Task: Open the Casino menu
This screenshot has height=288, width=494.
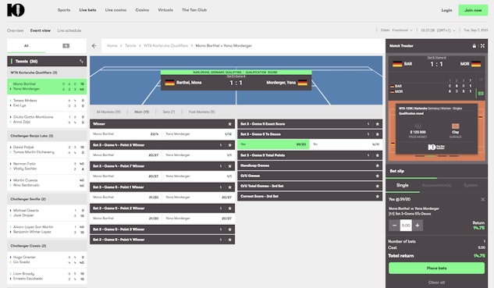Action: [142, 10]
